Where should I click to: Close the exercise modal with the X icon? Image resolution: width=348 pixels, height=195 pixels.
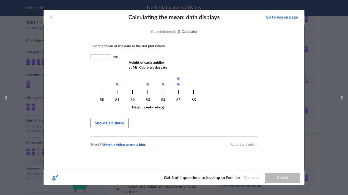click(51, 17)
